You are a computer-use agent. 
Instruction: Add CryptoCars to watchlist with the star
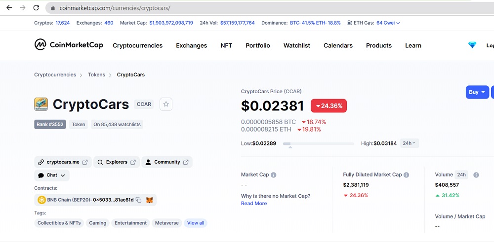pyautogui.click(x=166, y=104)
